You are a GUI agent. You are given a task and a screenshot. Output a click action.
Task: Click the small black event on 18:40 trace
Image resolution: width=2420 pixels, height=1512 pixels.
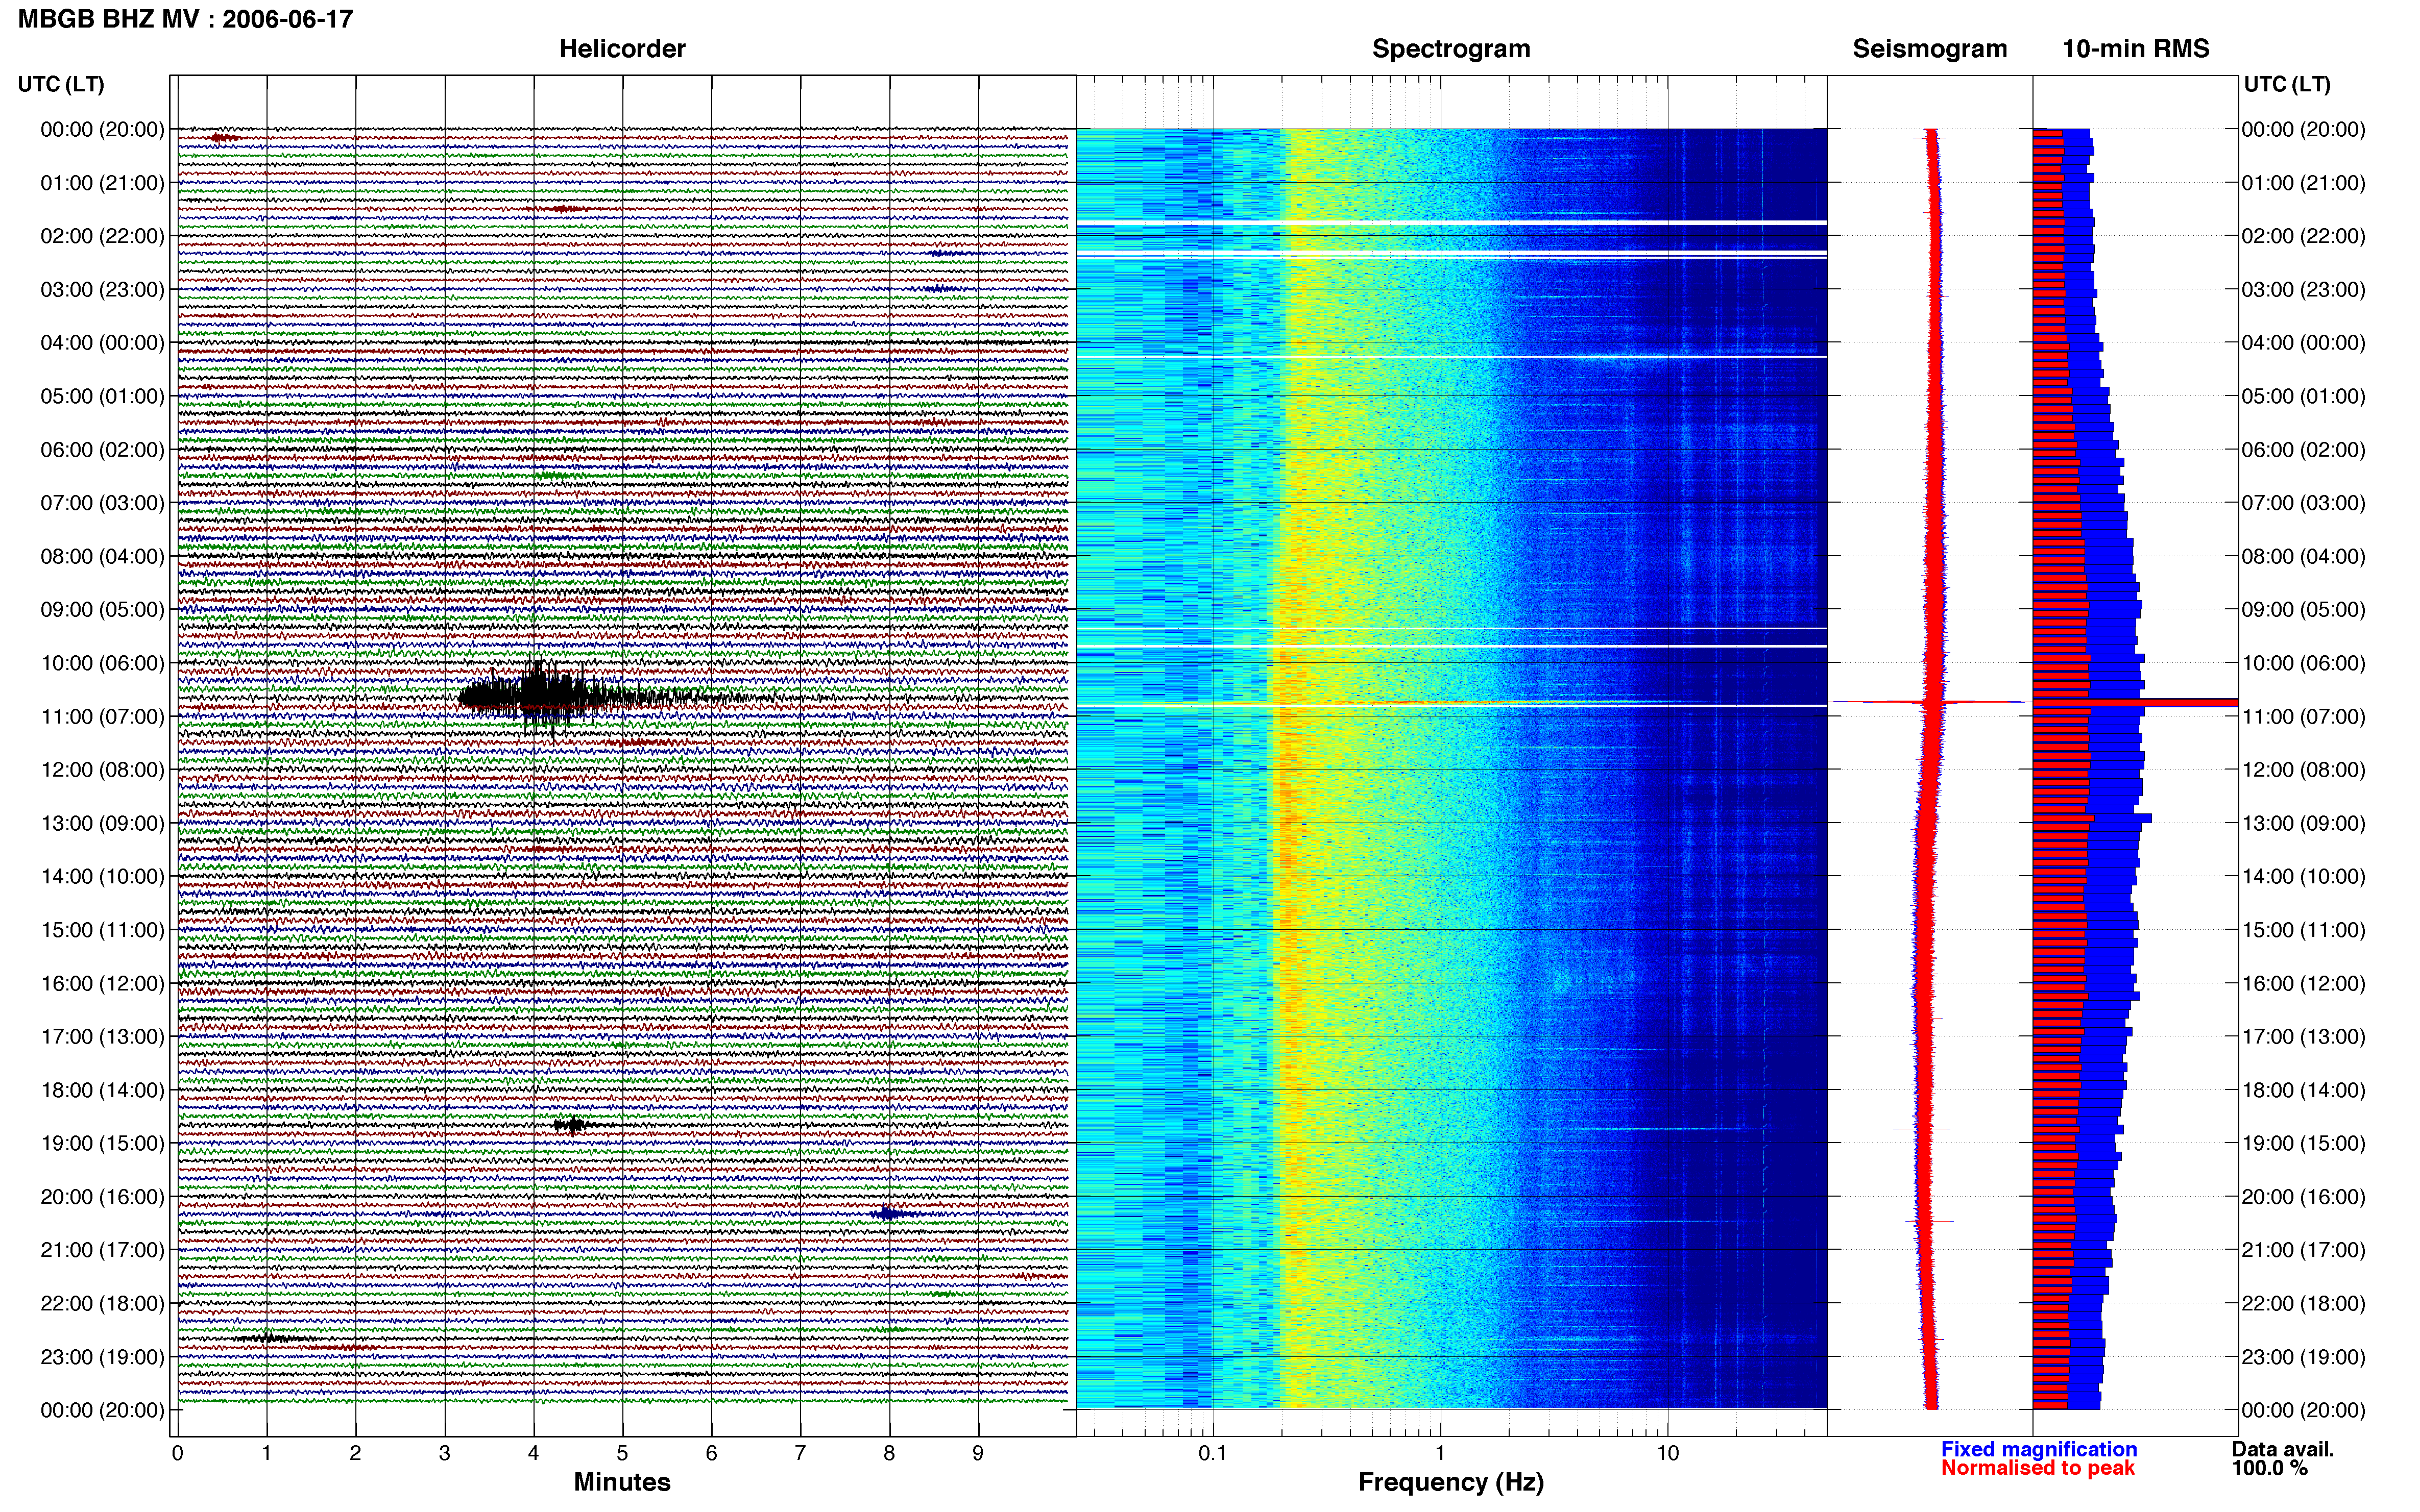point(573,1125)
